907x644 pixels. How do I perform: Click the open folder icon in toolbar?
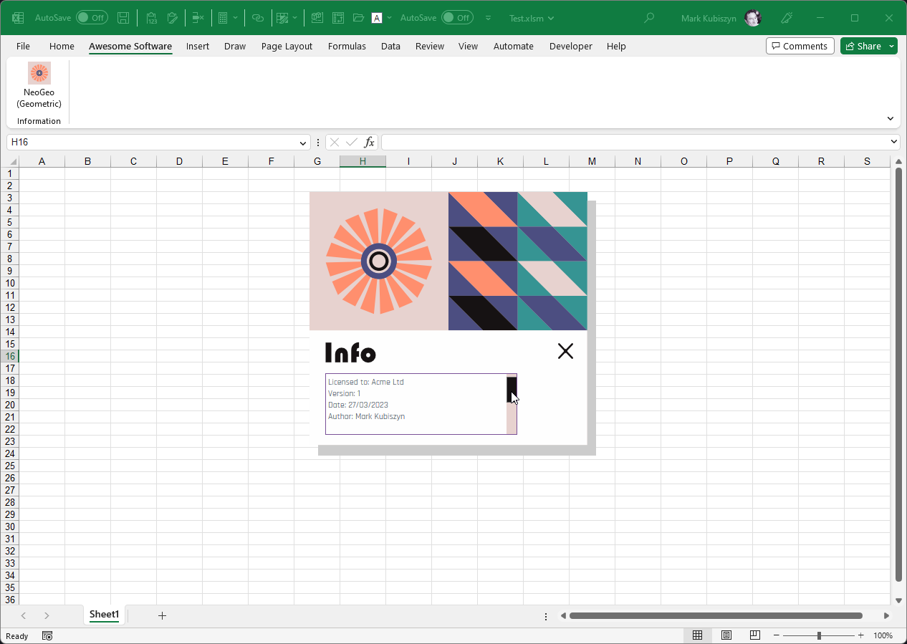click(x=358, y=18)
